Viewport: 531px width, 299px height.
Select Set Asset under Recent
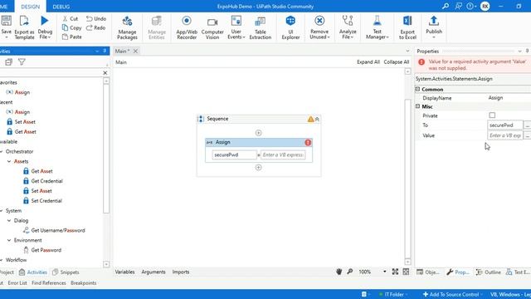(x=25, y=122)
